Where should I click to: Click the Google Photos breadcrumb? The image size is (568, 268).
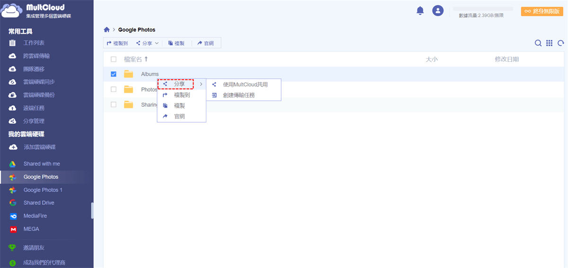click(137, 30)
